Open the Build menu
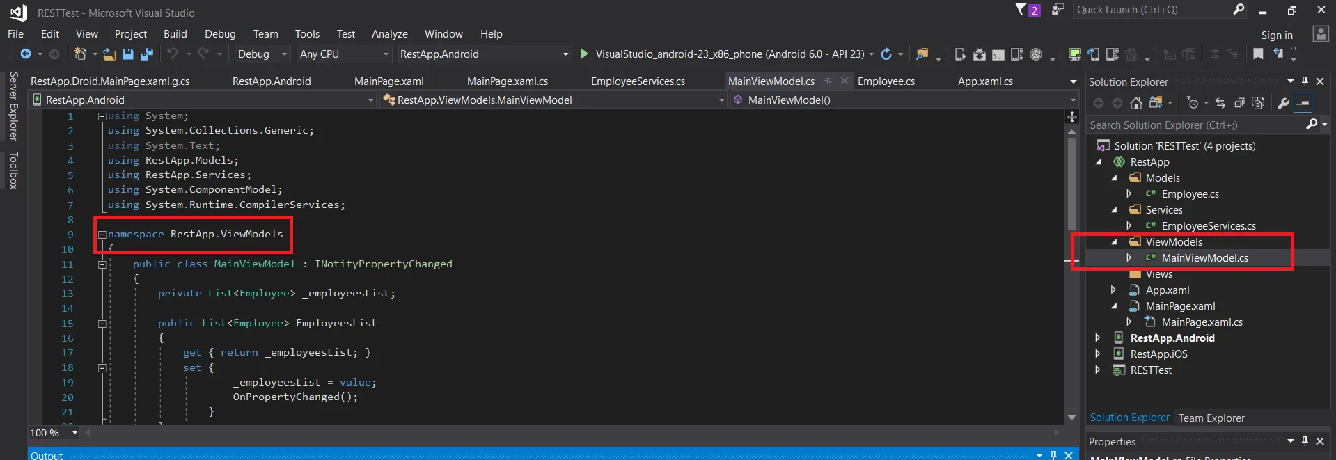The height and width of the screenshot is (460, 1336). click(175, 33)
